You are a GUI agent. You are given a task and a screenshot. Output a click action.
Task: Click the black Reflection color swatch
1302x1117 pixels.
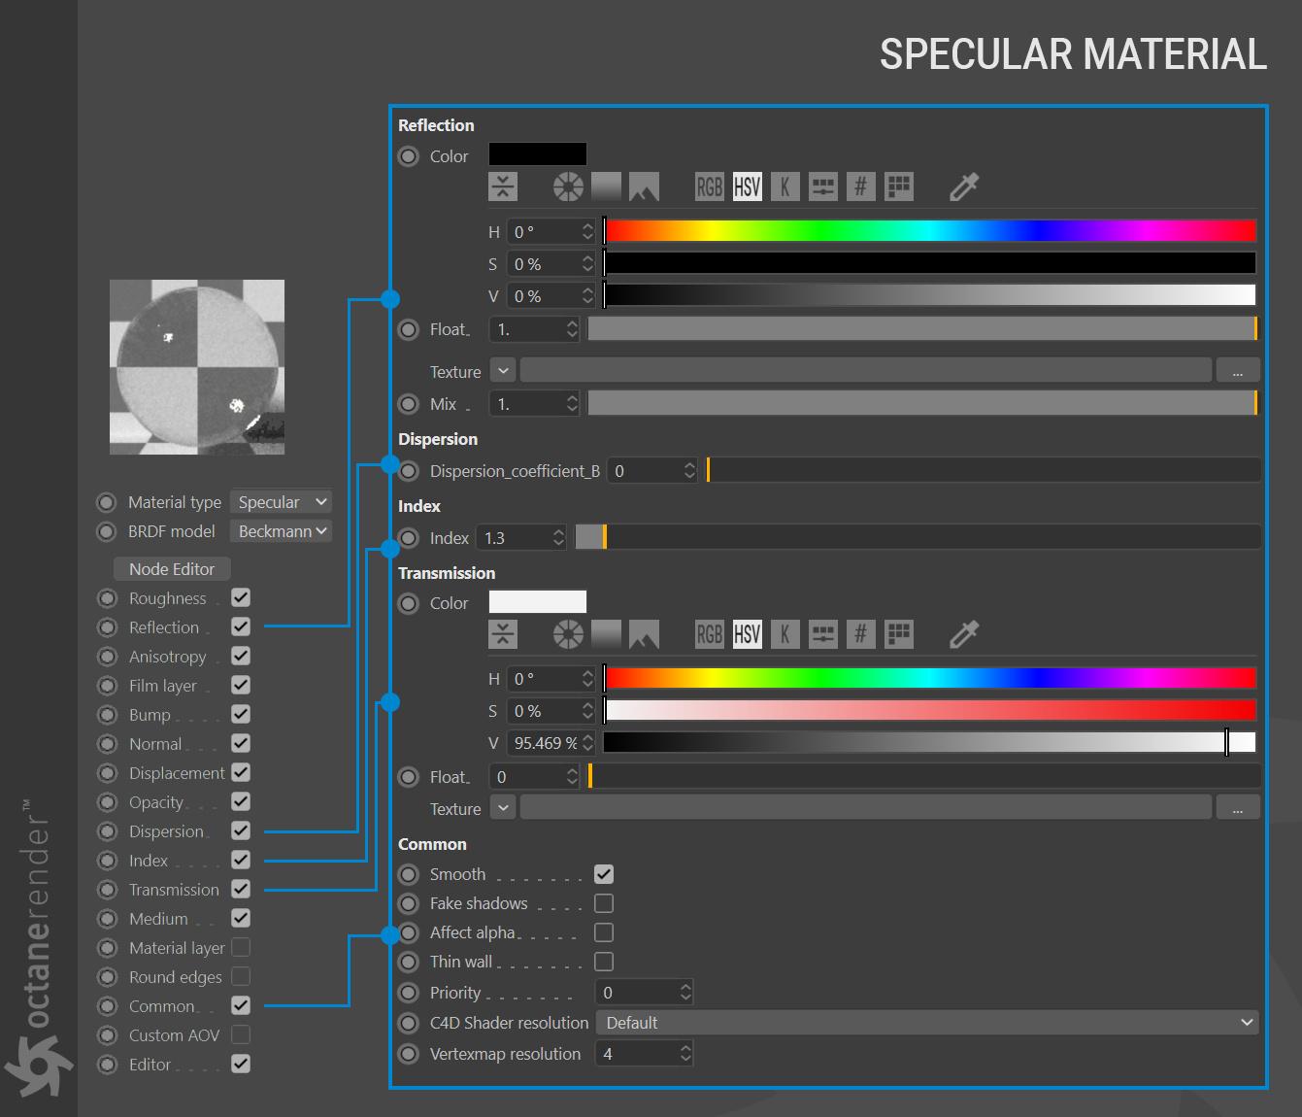[x=538, y=154]
